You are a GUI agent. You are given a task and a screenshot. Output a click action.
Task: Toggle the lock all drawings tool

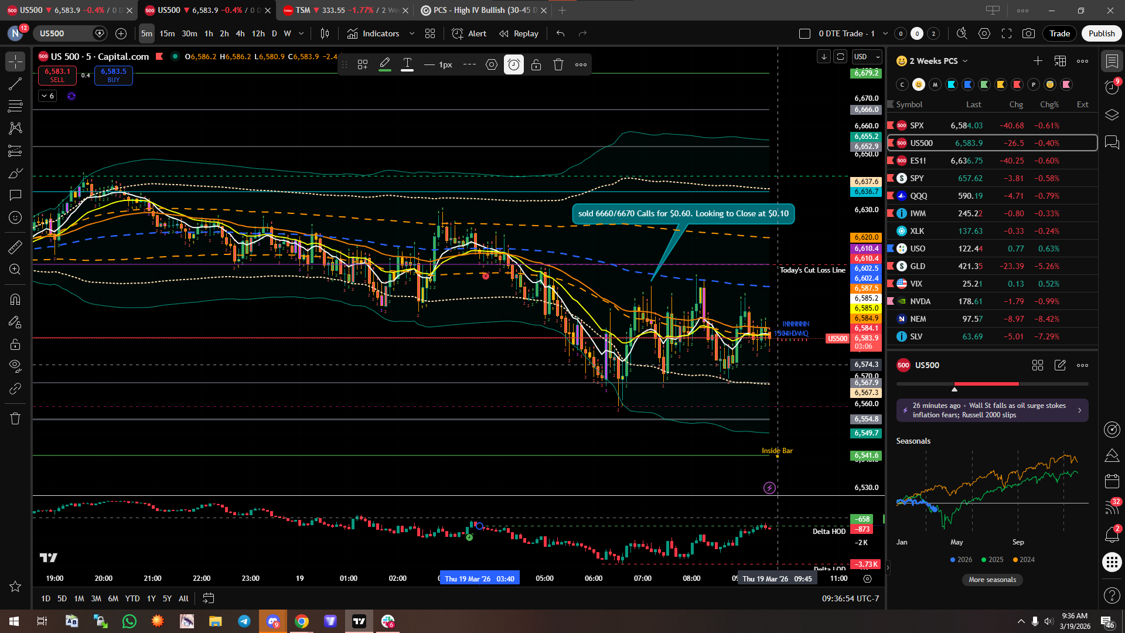click(x=15, y=345)
